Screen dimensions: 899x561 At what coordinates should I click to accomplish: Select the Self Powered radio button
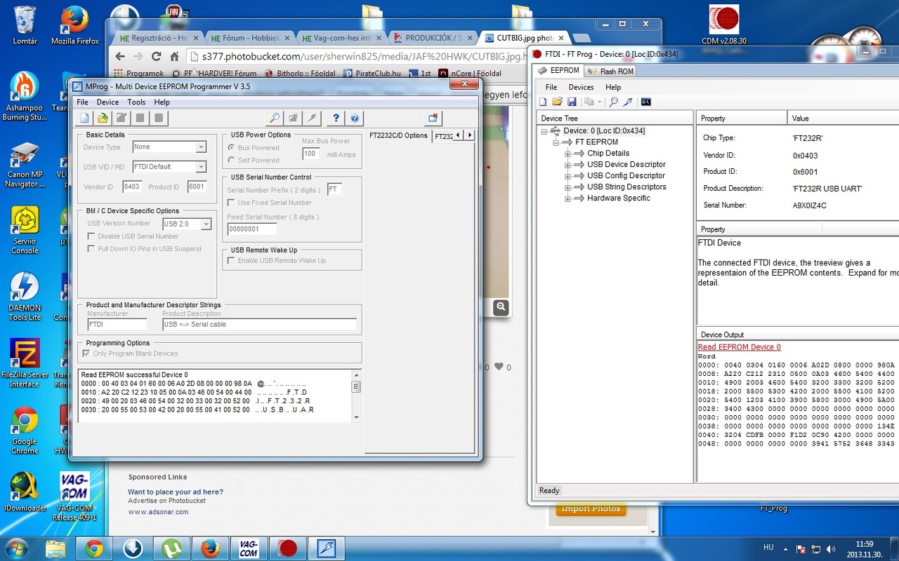(231, 161)
